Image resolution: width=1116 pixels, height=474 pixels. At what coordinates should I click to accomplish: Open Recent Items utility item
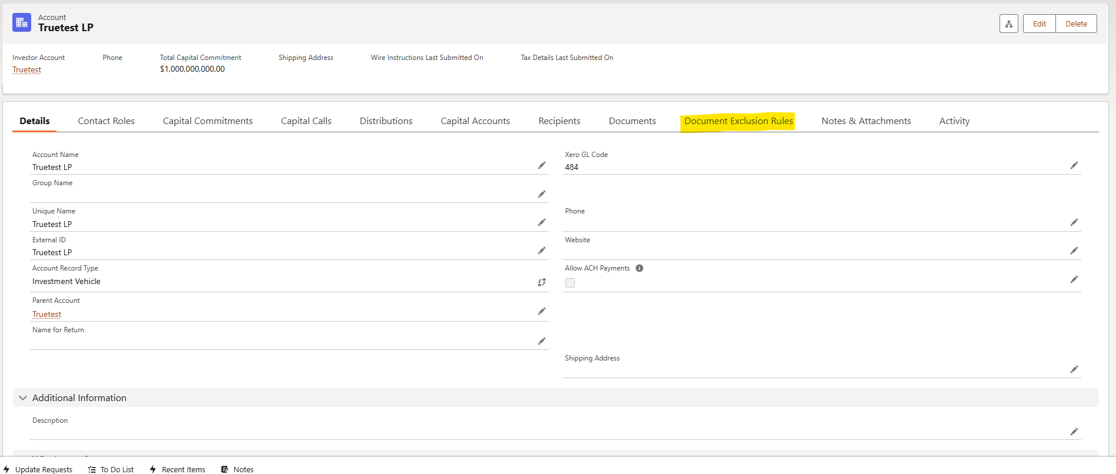pyautogui.click(x=178, y=469)
